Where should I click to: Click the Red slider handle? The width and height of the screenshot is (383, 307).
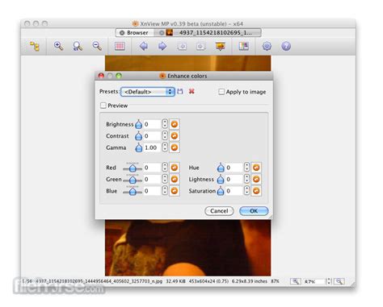(x=133, y=168)
